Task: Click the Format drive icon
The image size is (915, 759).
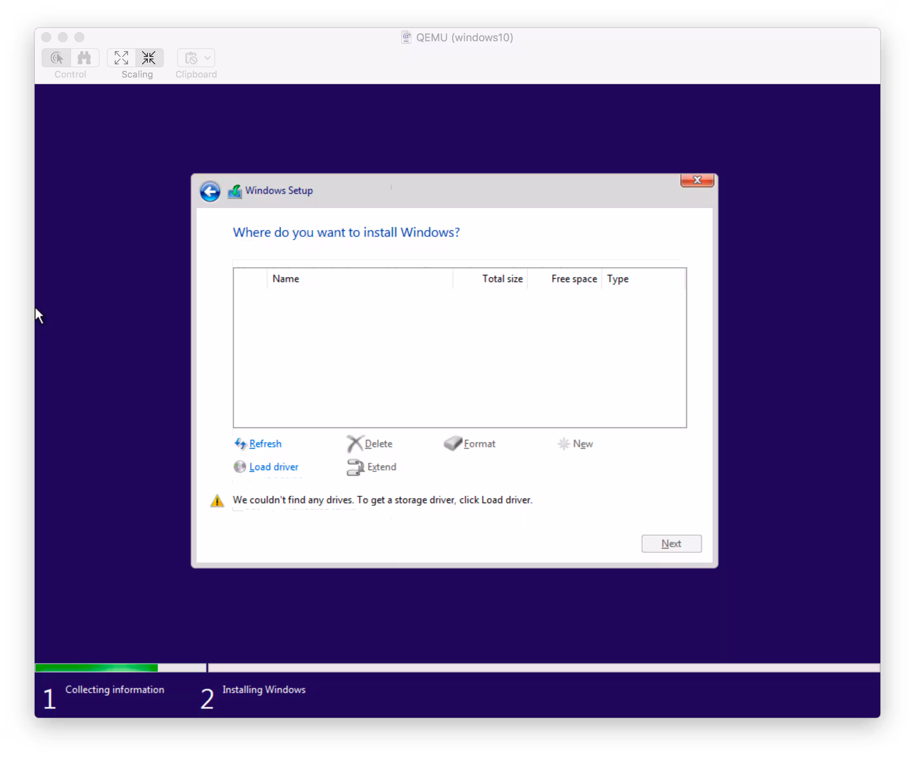Action: (453, 443)
